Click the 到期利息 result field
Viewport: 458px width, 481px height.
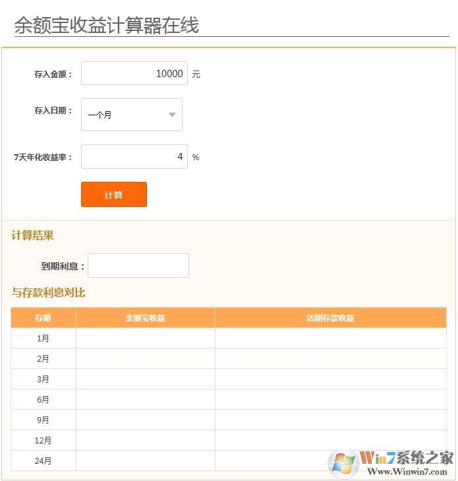pyautogui.click(x=138, y=266)
